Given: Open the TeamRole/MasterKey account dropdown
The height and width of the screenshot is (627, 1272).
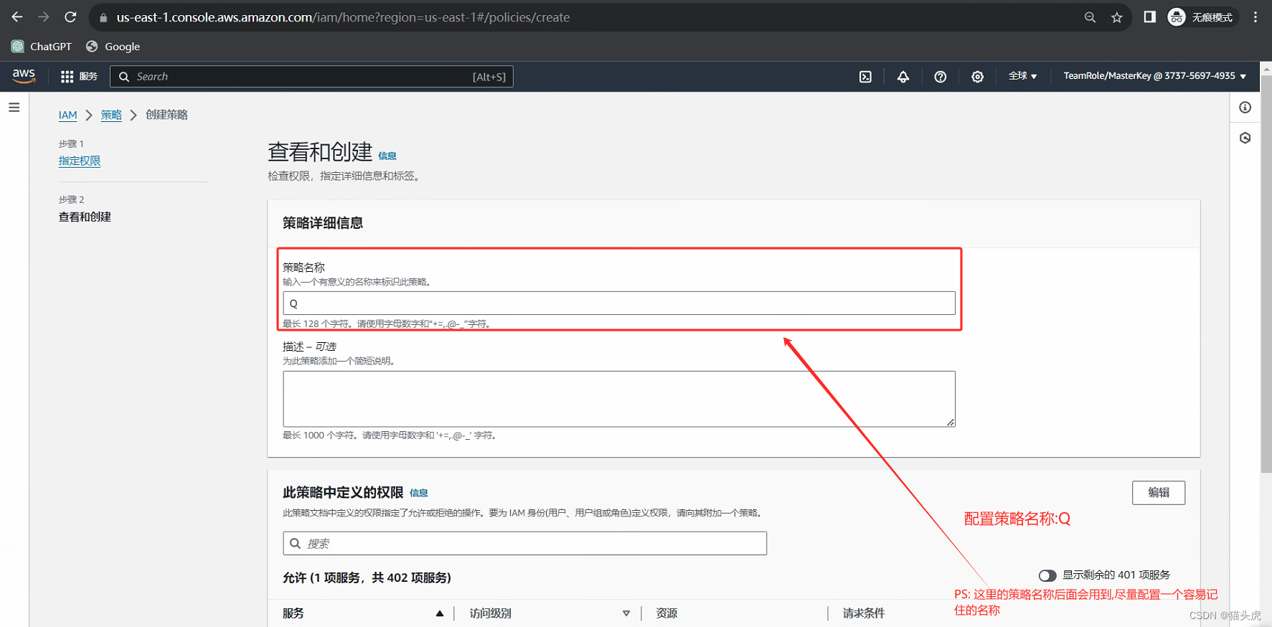Looking at the screenshot, I should (1154, 76).
